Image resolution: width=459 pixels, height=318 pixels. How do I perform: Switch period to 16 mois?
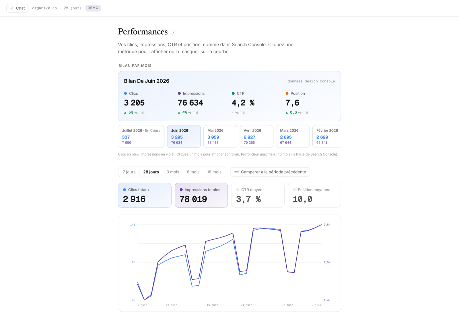click(214, 172)
